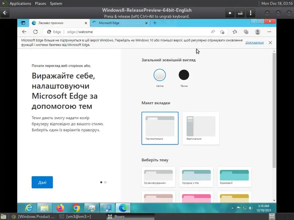Go back with Edge's back arrow
294x220 pixels.
[x=24, y=32]
